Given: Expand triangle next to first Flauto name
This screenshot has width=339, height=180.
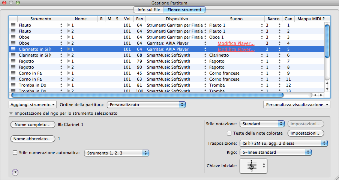Looking at the screenshot, I should click(x=69, y=25).
